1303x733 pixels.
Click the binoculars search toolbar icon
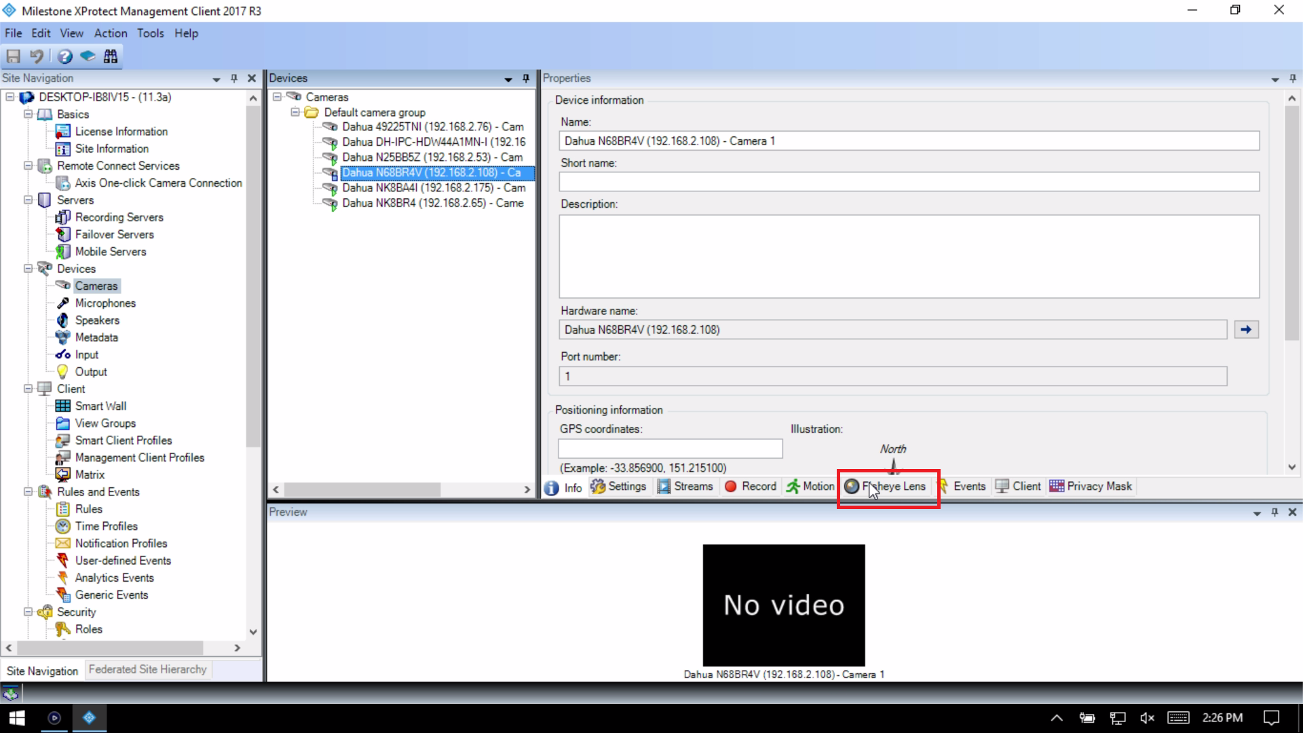tap(111, 56)
